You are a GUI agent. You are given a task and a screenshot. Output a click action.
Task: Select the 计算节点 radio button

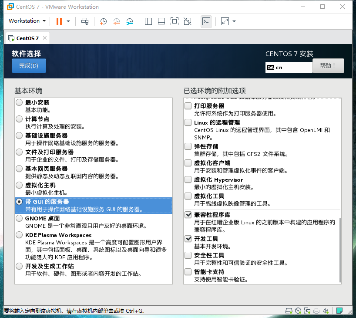19,119
